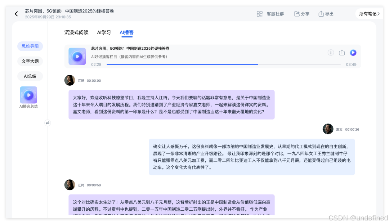Open AI总结 summary
The width and height of the screenshot is (389, 224).
pyautogui.click(x=30, y=76)
